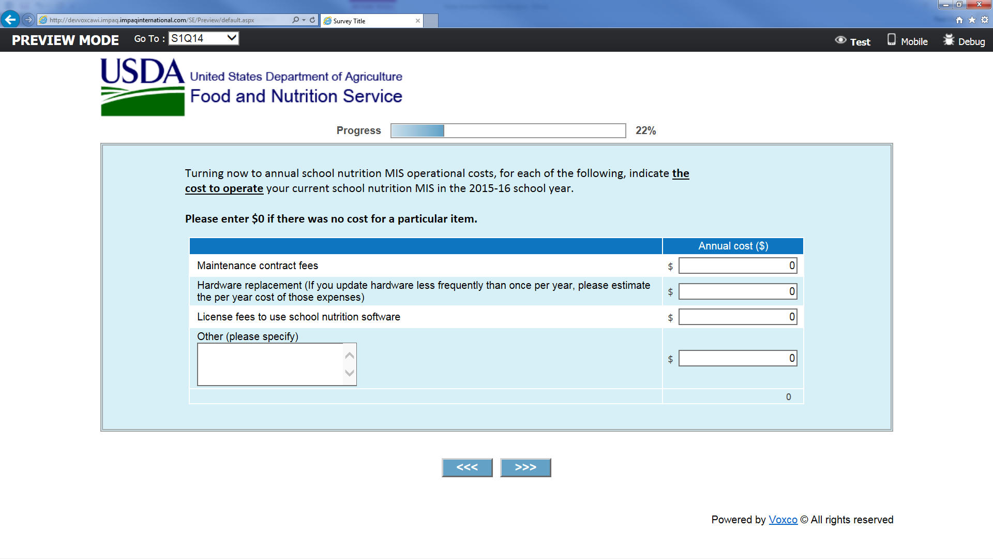This screenshot has width=993, height=559.
Task: Open the browser home icon
Action: 959,20
